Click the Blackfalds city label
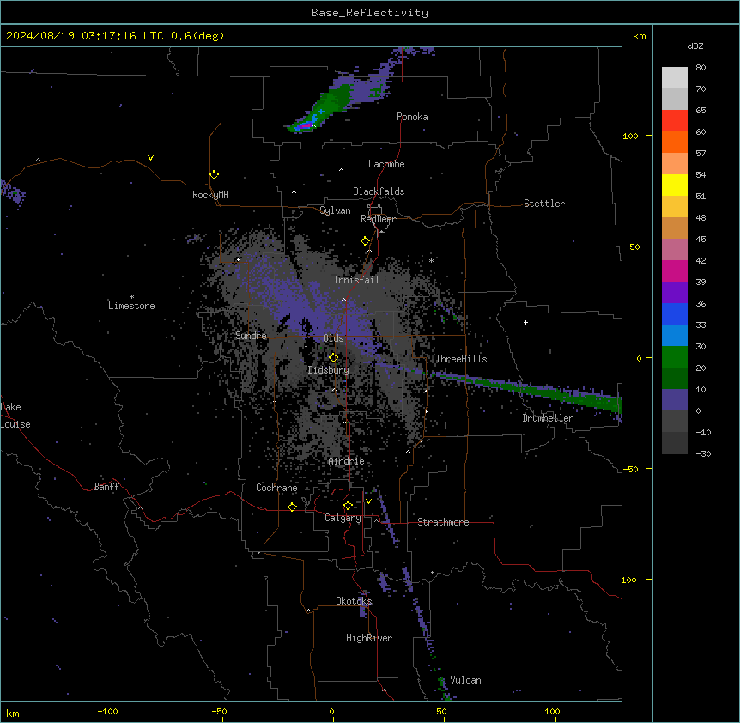The height and width of the screenshot is (723, 740). tap(379, 191)
